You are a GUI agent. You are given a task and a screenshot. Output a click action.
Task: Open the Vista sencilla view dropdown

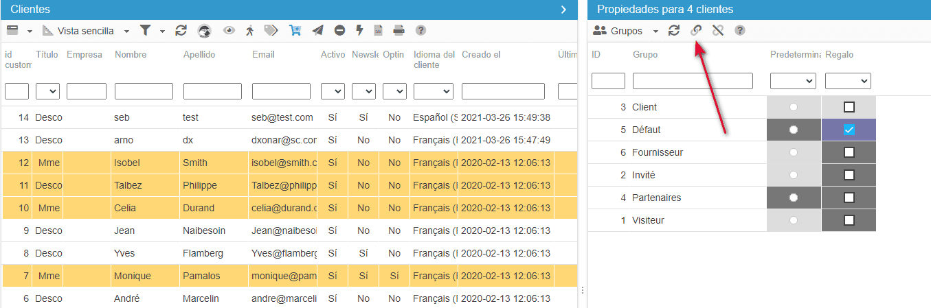(x=86, y=31)
